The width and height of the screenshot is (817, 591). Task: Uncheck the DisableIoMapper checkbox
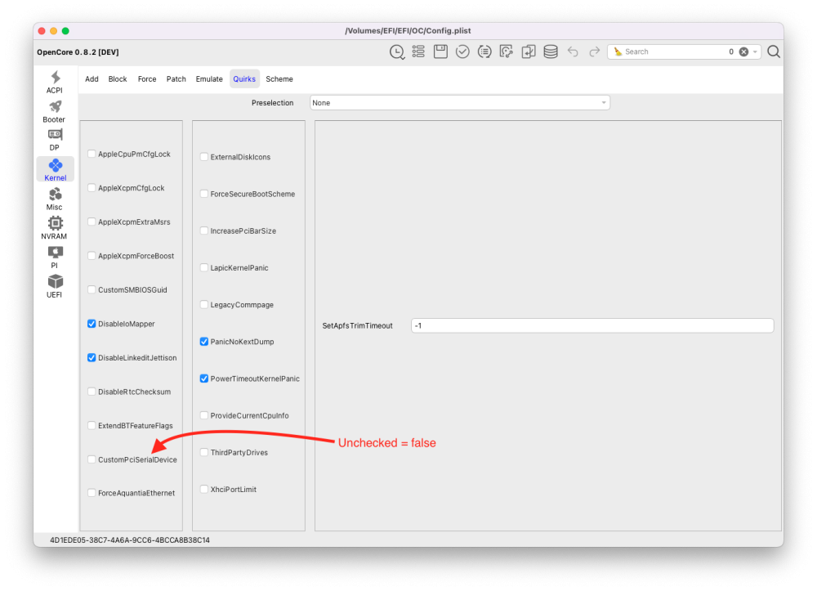point(92,324)
